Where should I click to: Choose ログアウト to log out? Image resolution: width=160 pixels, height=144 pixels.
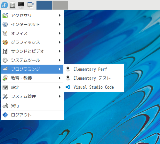[32, 115]
